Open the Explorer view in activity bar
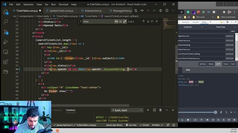 [x=6, y=12]
